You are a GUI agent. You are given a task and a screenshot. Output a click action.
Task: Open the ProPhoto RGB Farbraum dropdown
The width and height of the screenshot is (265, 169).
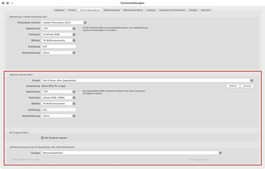(59, 34)
